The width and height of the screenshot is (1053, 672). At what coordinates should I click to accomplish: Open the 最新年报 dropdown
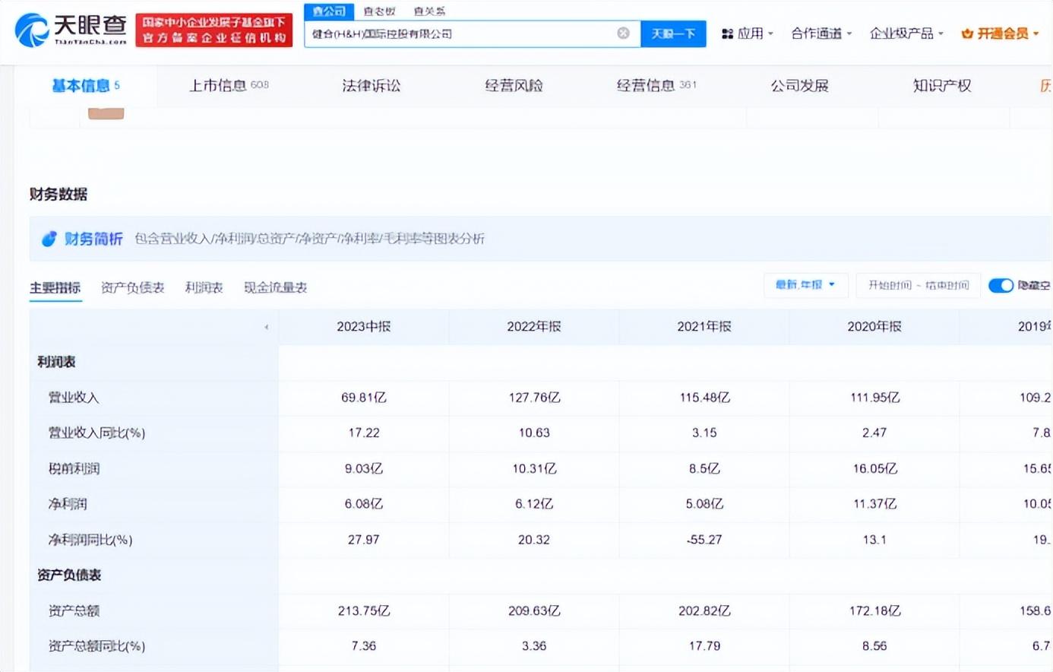[x=805, y=285]
